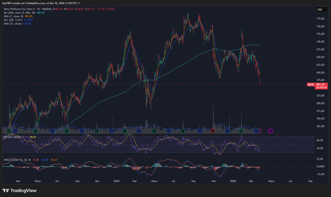Click the 700,00 price axis label
331x197 pixels.
click(320, 42)
